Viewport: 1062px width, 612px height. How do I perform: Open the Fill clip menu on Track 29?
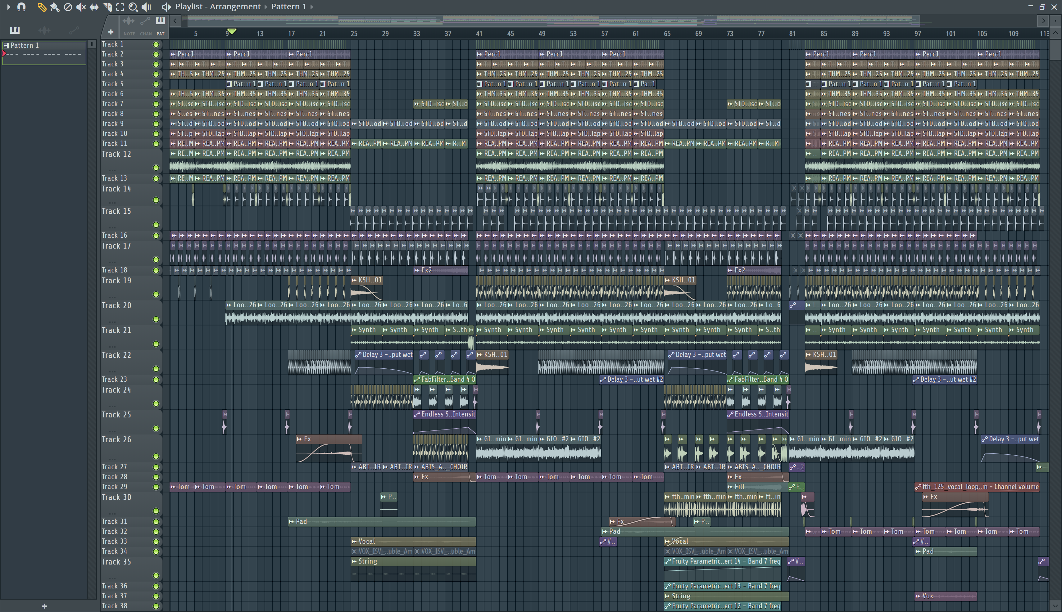[730, 487]
